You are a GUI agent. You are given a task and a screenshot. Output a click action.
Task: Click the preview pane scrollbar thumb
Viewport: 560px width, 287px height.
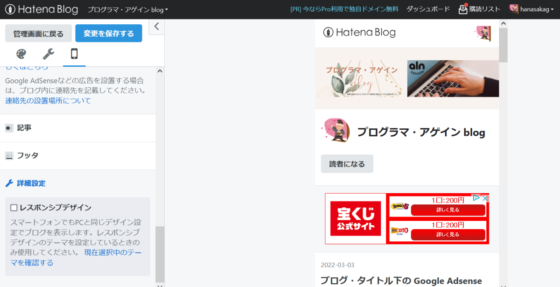point(503,44)
